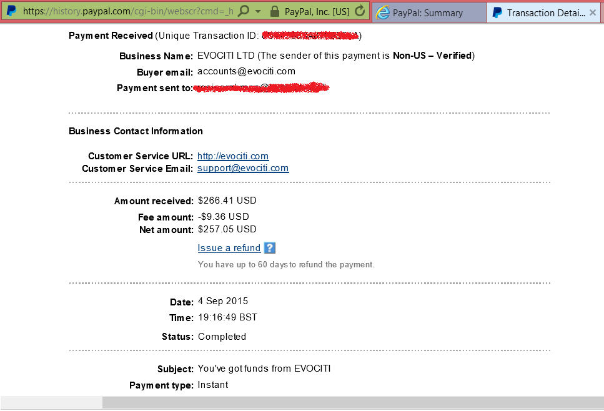Open the refund help question mark icon
The width and height of the screenshot is (604, 411).
[270, 248]
